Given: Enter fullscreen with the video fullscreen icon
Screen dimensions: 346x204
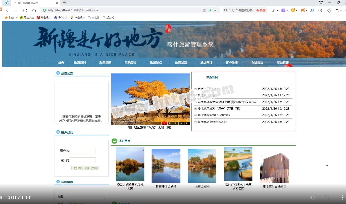Looking at the screenshot, I should [327, 197].
